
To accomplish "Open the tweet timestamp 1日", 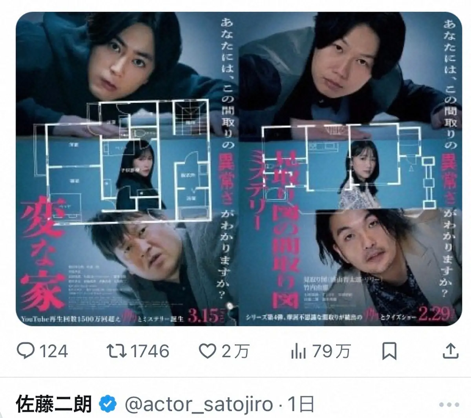I will pyautogui.click(x=301, y=404).
